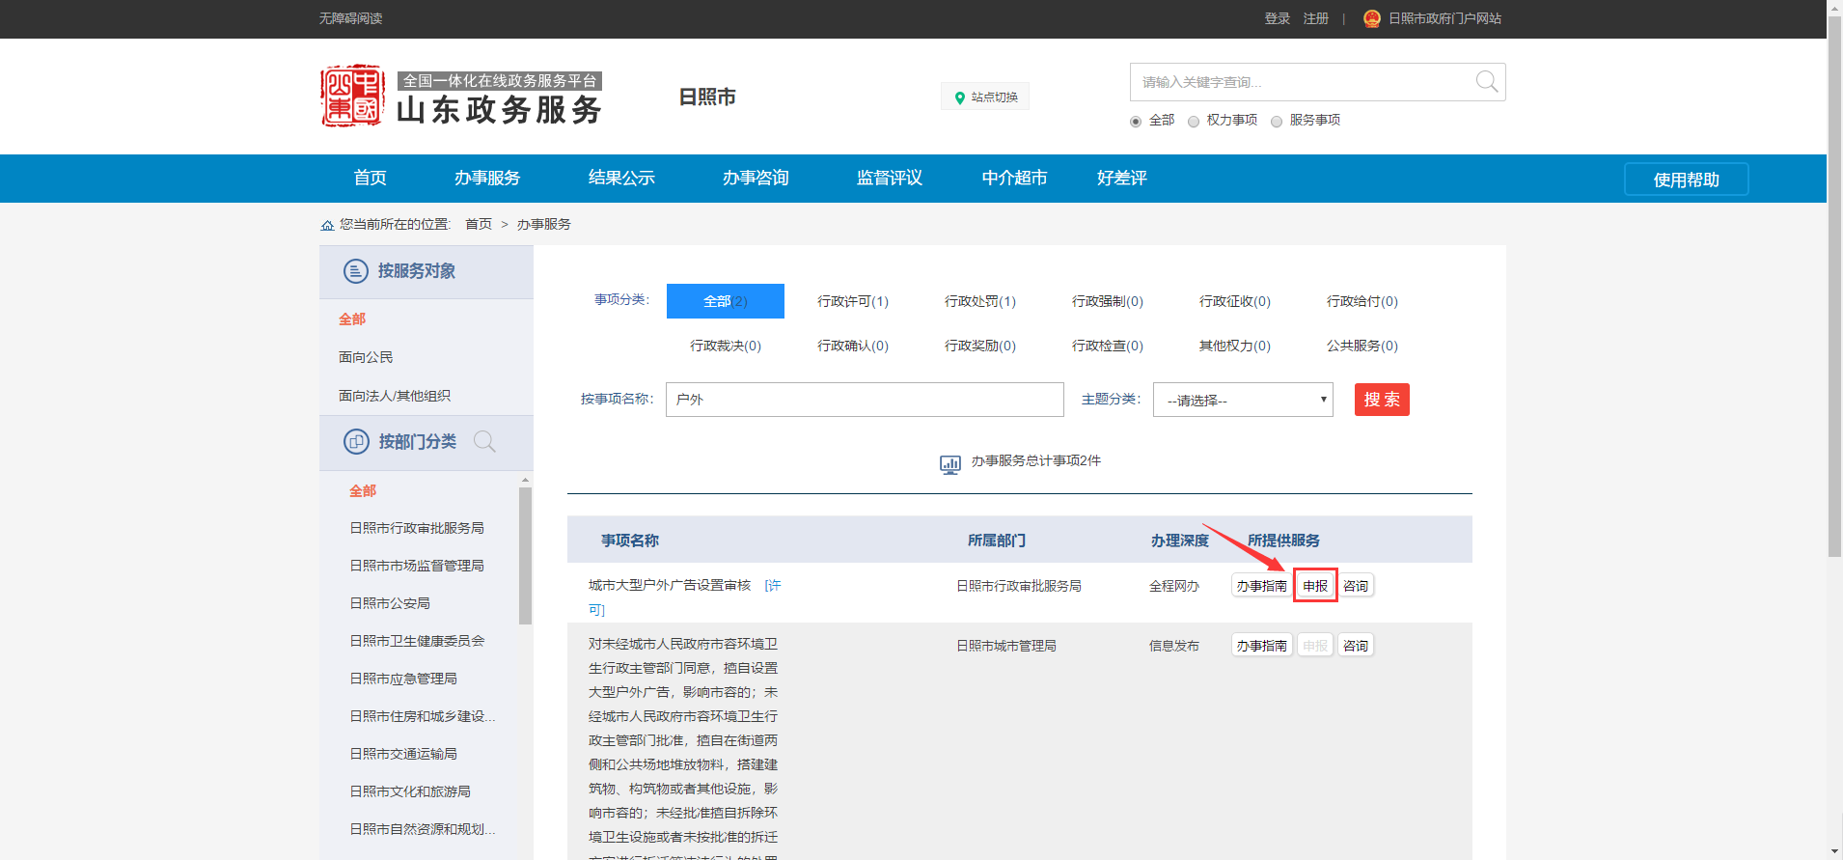Click the 按事项名称 input field
This screenshot has width=1843, height=860.
coord(864,400)
